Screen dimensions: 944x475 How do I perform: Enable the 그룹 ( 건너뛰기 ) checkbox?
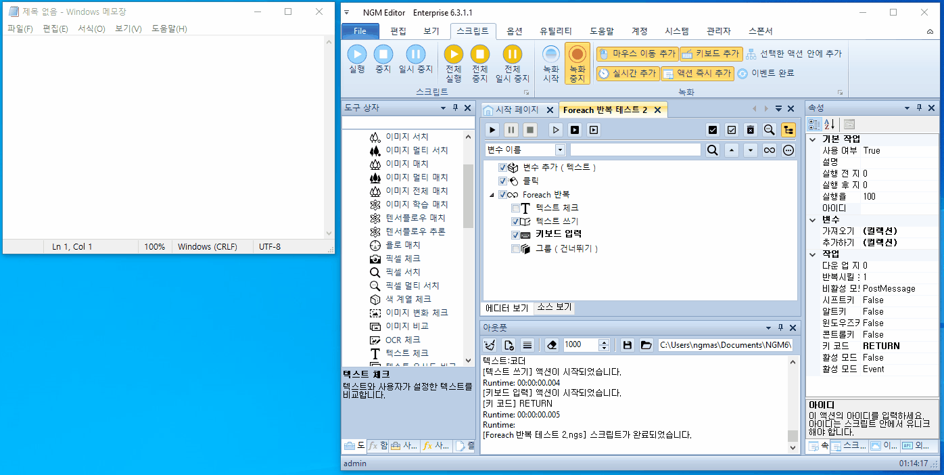point(516,249)
